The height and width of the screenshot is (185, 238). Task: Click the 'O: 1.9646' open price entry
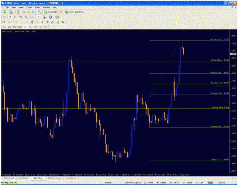149,183
